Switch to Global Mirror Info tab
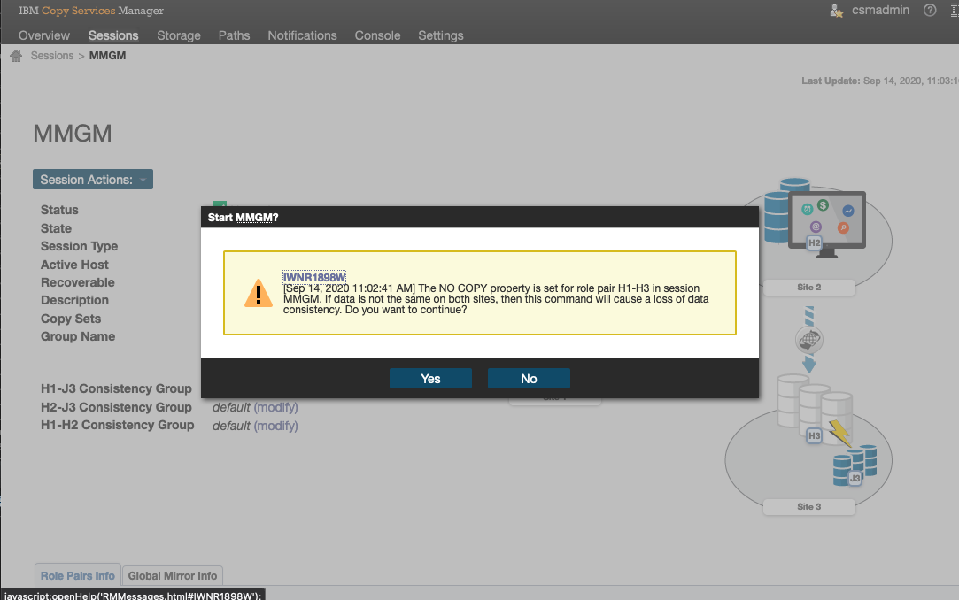 coord(173,575)
